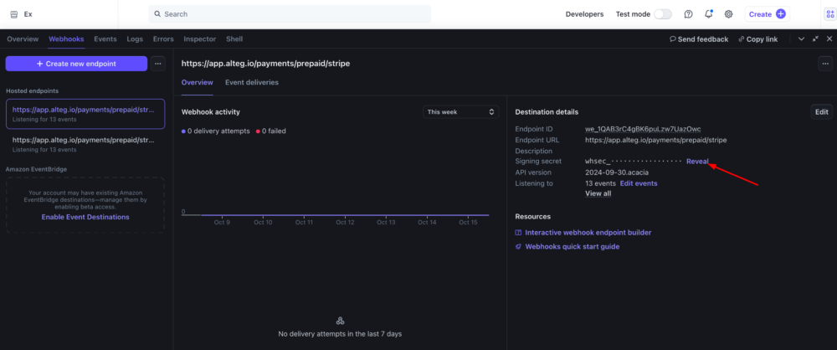This screenshot has height=350, width=837.
Task: Collapse the workbench with the chevron down icon
Action: point(801,39)
